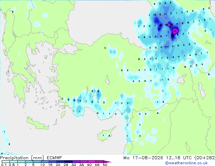Click the precipitation value '14' on the map
The width and height of the screenshot is (215, 166).
(167, 47)
